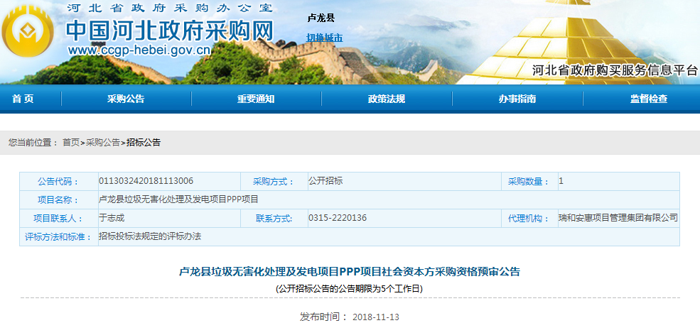The height and width of the screenshot is (323, 700).
Task: Click announcement code 0113032420181113006
Action: click(x=146, y=181)
